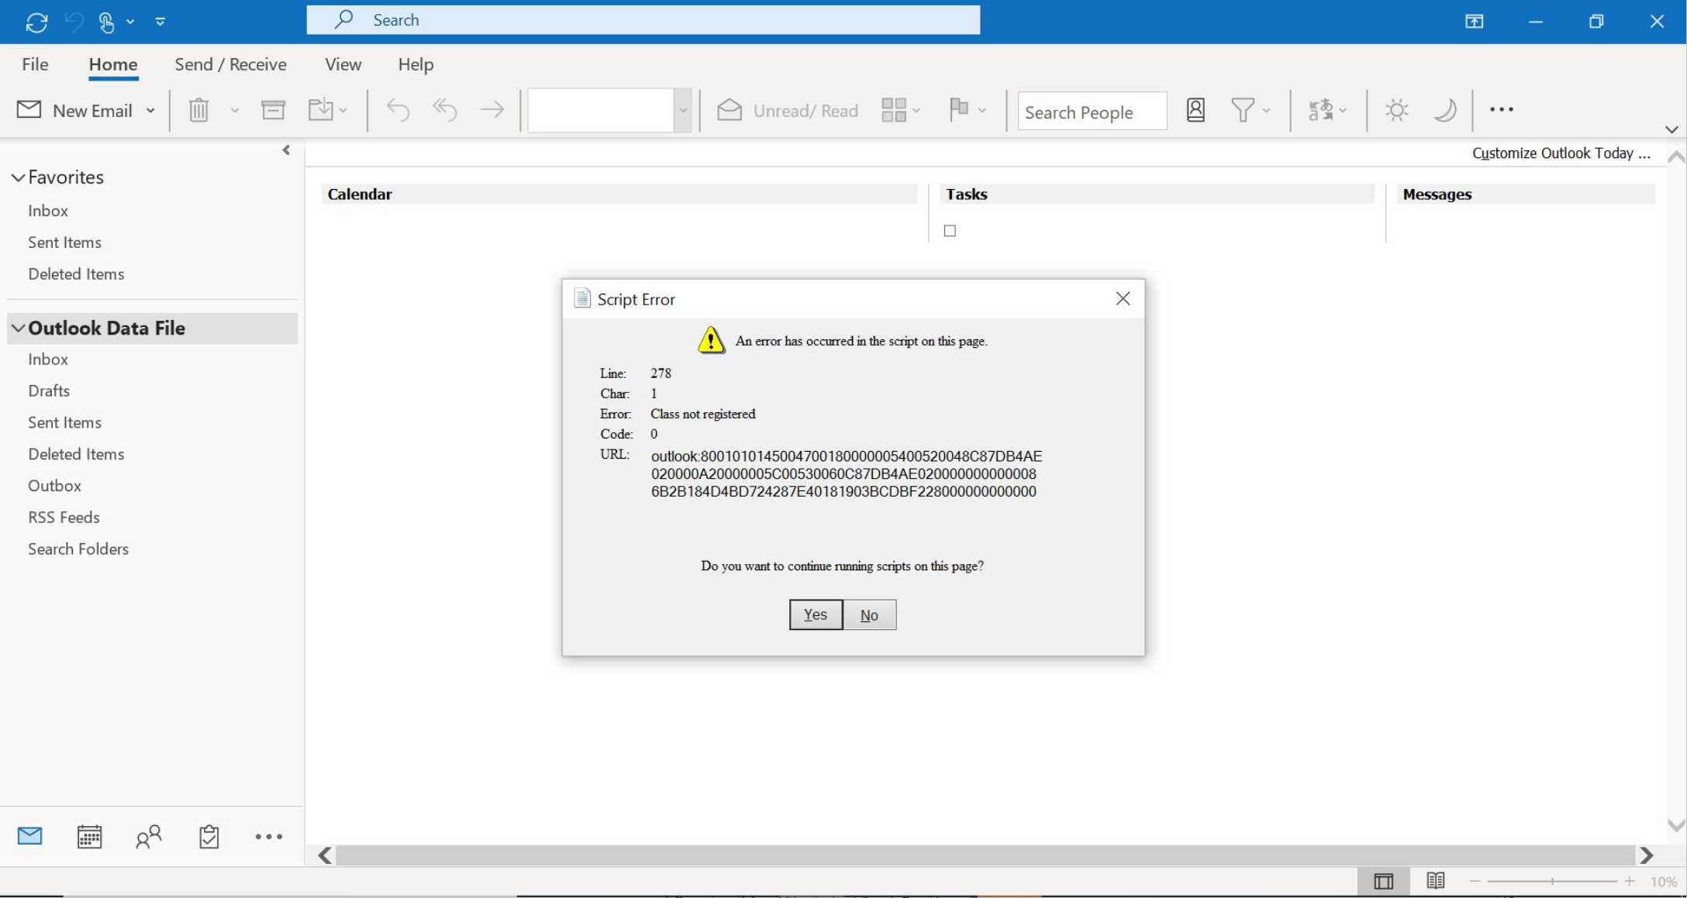Click the Reply arrow icon
1687x898 pixels.
pos(398,110)
